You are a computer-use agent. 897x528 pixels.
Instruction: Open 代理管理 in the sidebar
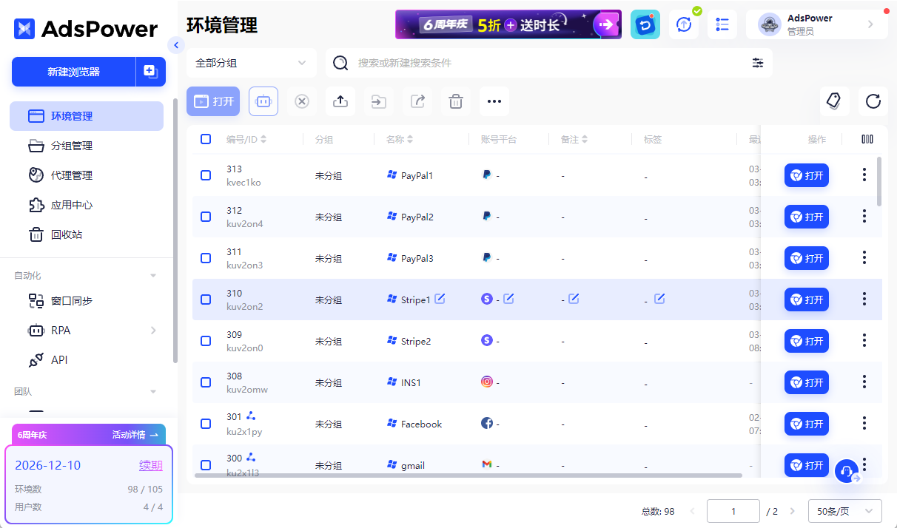(x=71, y=175)
